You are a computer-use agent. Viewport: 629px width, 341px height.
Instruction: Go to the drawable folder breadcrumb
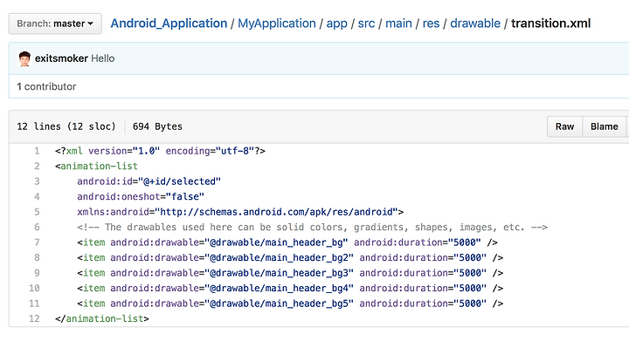click(475, 24)
